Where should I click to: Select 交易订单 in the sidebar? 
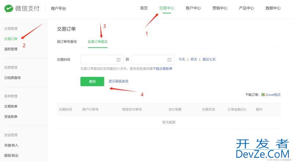coord(11,39)
